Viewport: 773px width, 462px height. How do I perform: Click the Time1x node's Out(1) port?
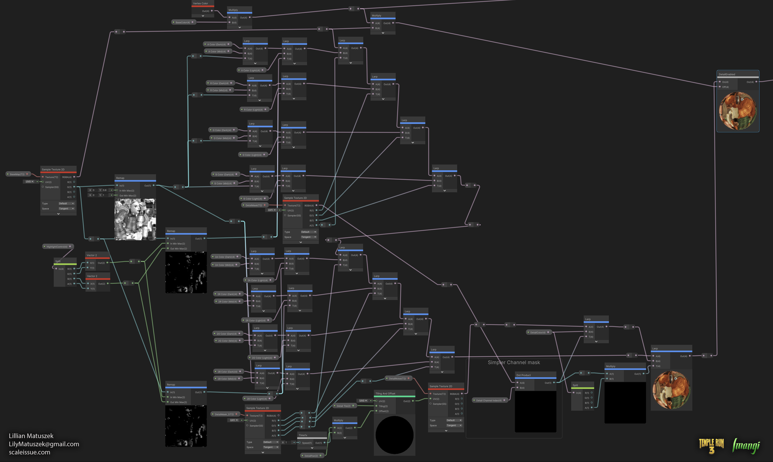point(325,443)
